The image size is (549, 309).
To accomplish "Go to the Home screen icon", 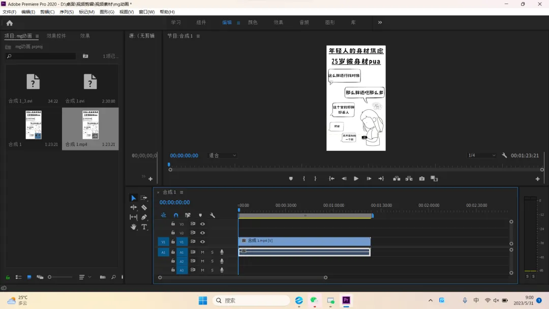I will (10, 23).
